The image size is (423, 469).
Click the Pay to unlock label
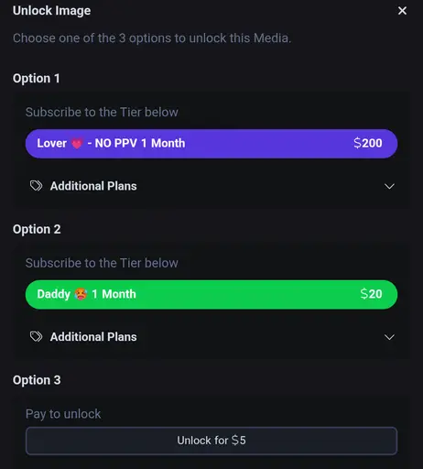pyautogui.click(x=63, y=414)
